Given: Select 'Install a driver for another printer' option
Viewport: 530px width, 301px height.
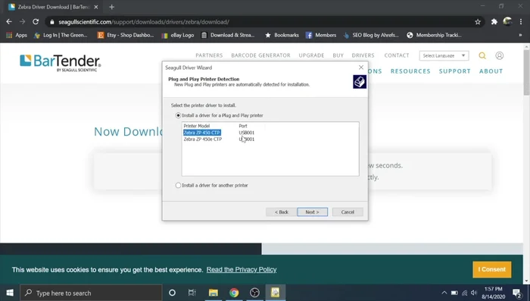Looking at the screenshot, I should (178, 185).
